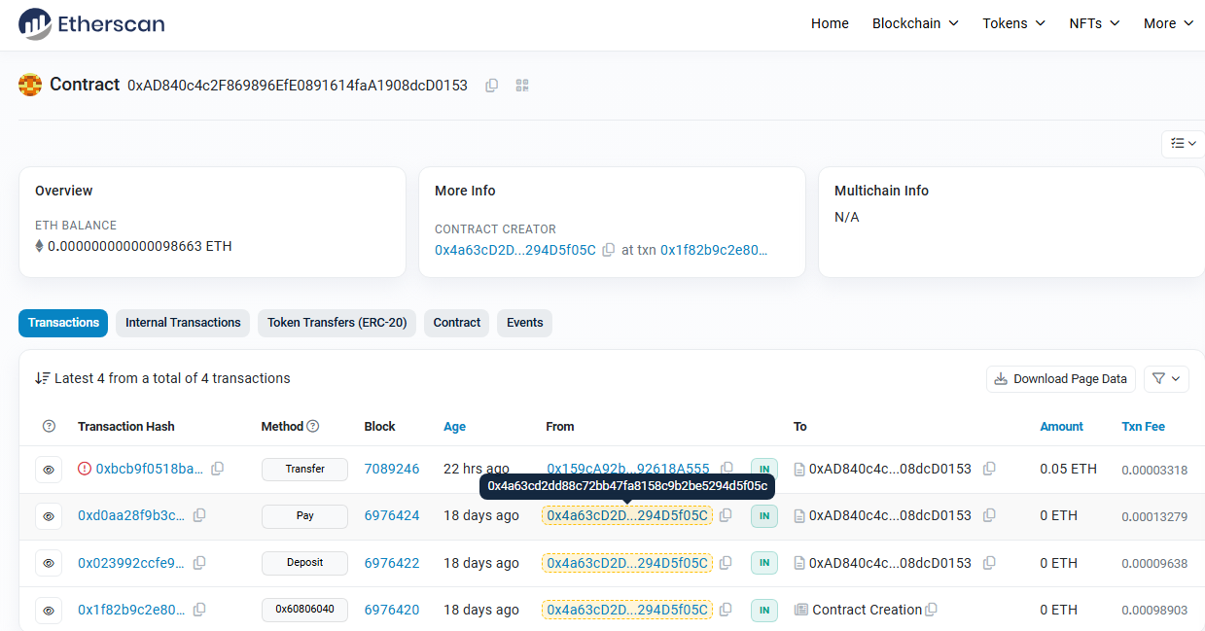Screen dimensions: 1205x631
Task: Click the Transfer method badge
Action: 304,469
